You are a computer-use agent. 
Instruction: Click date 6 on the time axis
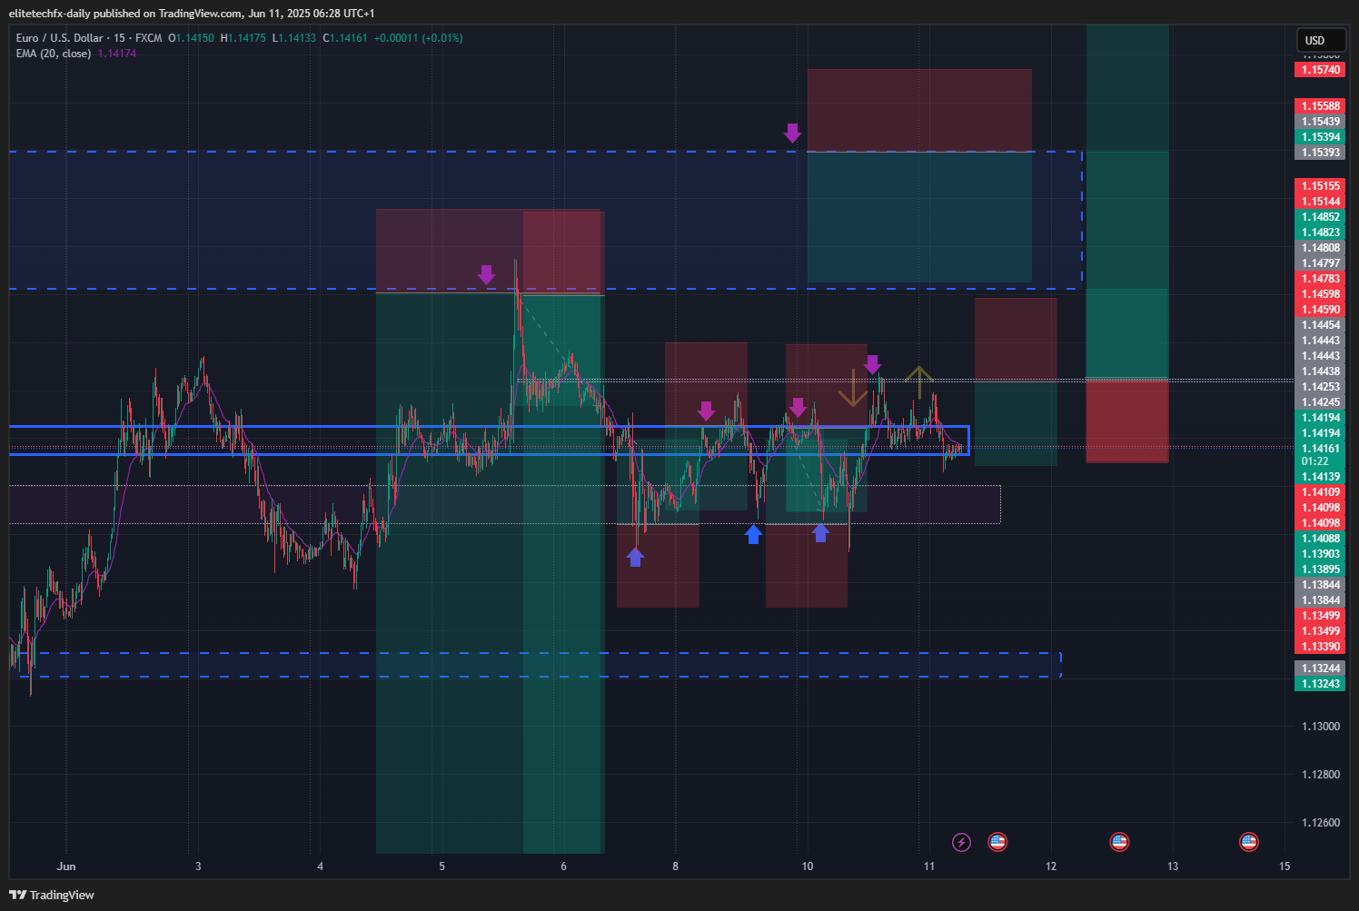(x=563, y=866)
